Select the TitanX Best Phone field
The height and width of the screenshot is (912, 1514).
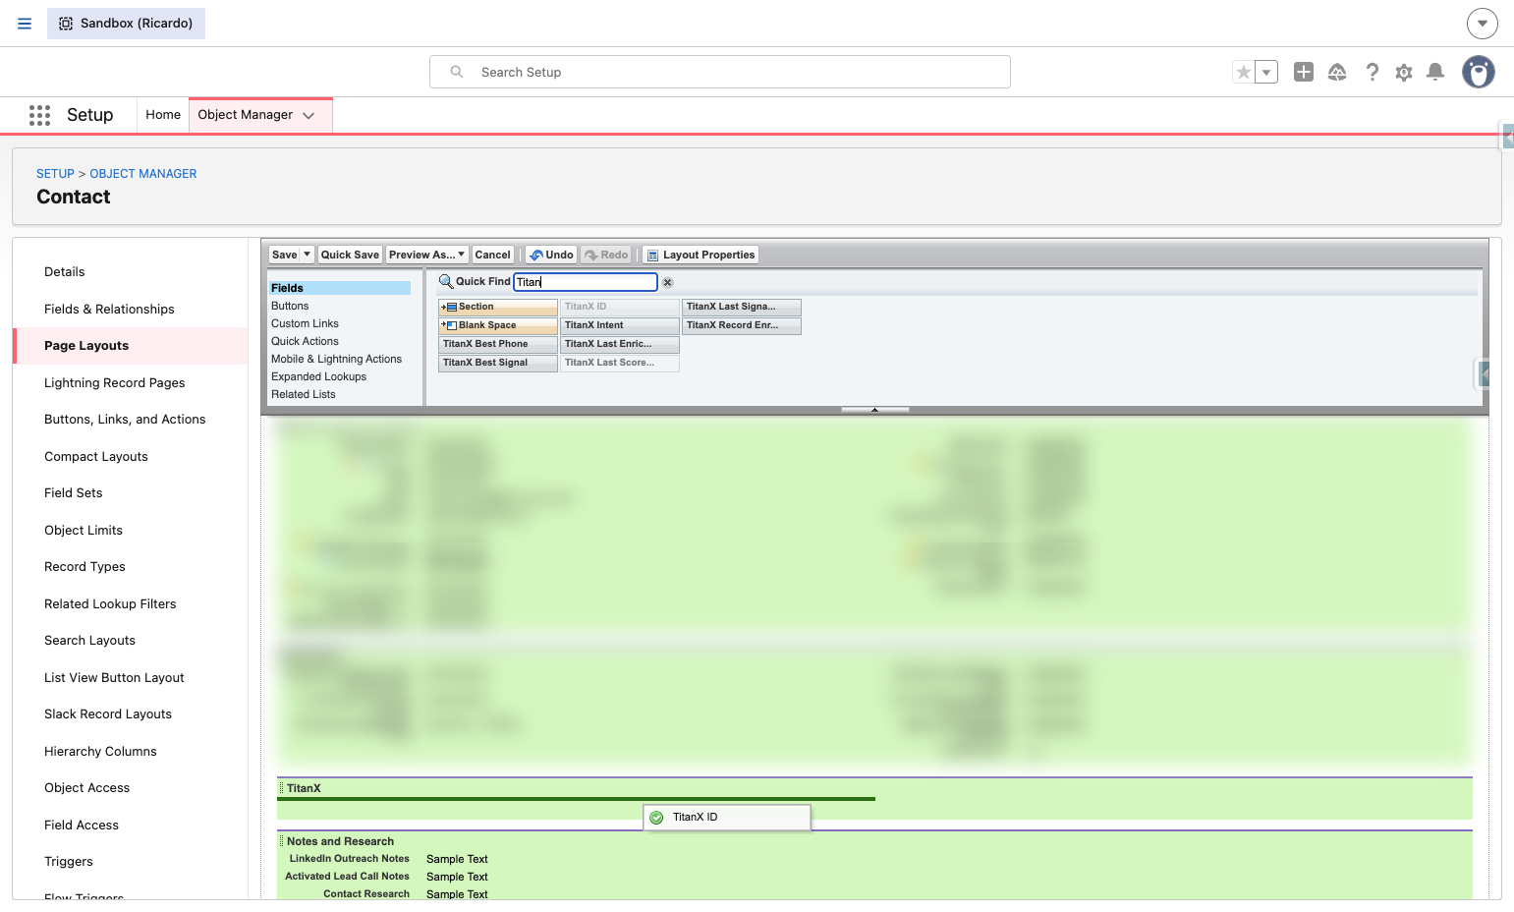coord(498,344)
